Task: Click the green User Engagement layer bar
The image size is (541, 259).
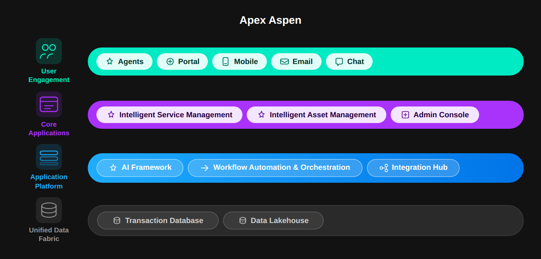Action: [x=450, y=61]
